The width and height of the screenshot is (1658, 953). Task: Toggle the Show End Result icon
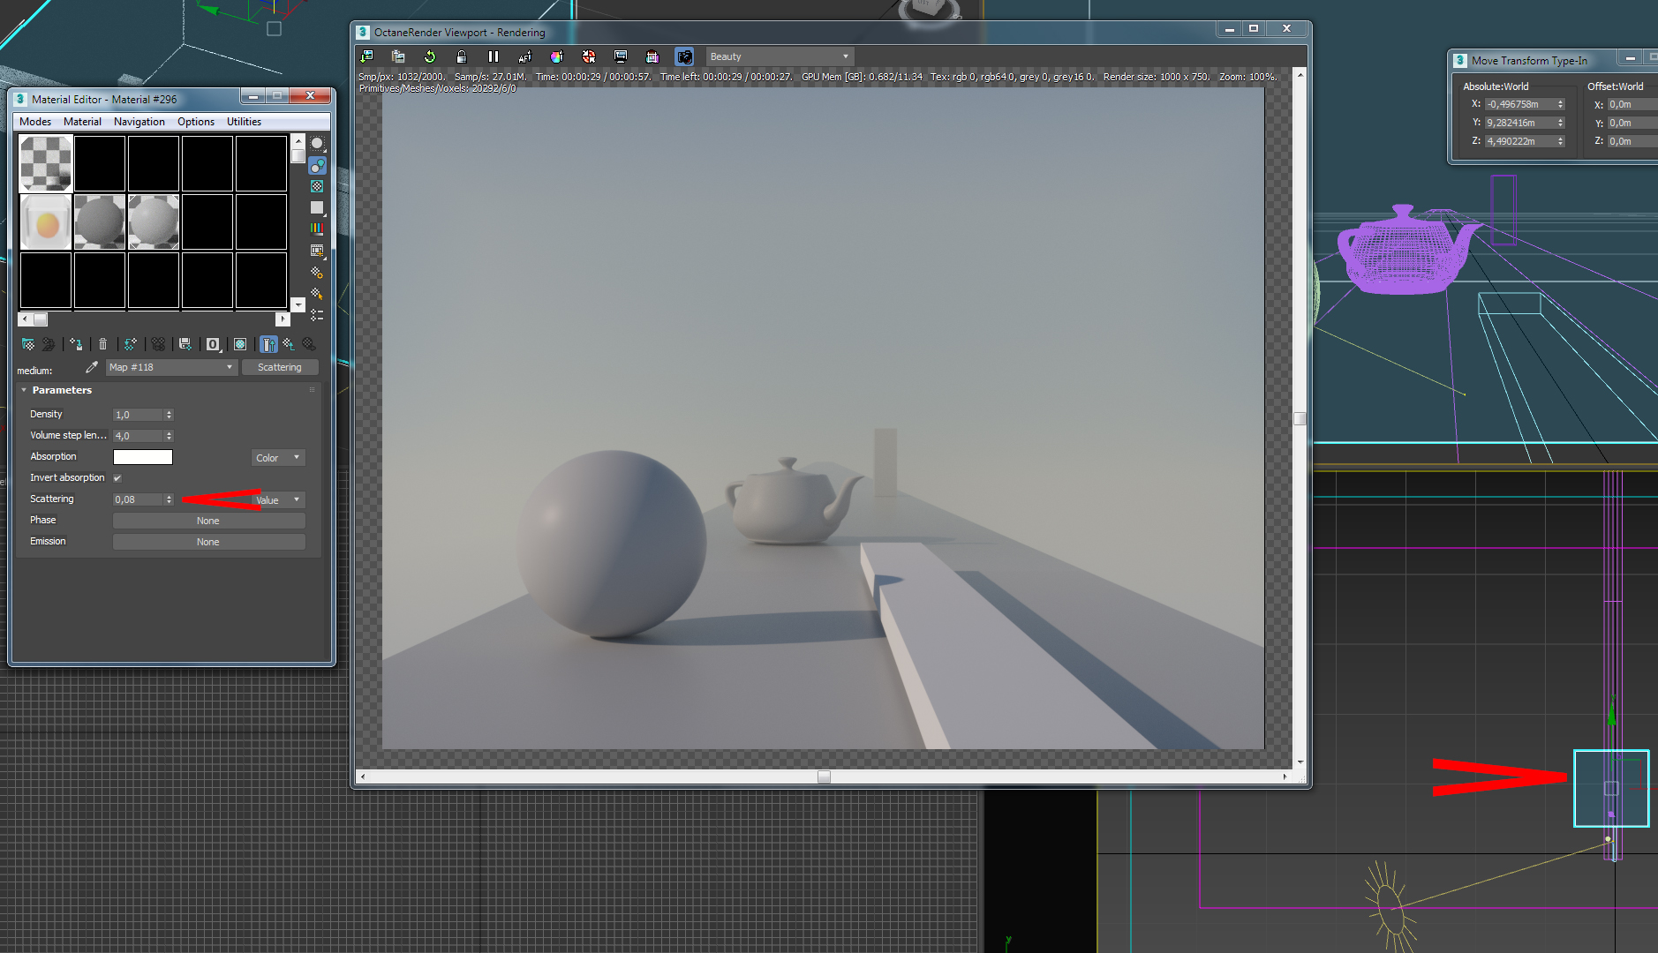[268, 344]
